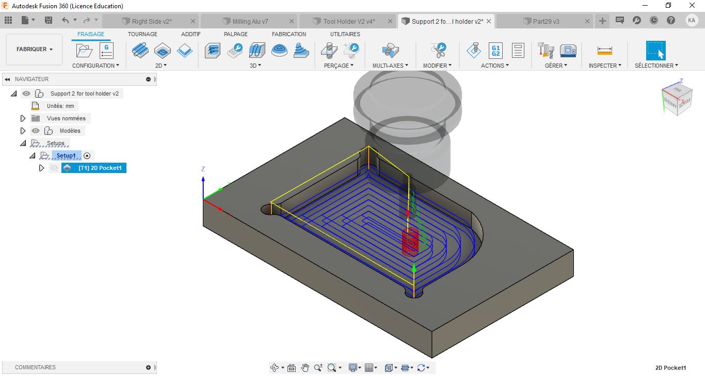Close the Part29 v3 document tab
The image size is (705, 376).
click(x=587, y=21)
